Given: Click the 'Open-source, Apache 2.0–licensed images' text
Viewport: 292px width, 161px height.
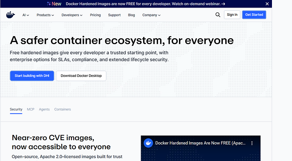Looking at the screenshot, I should tap(67, 156).
